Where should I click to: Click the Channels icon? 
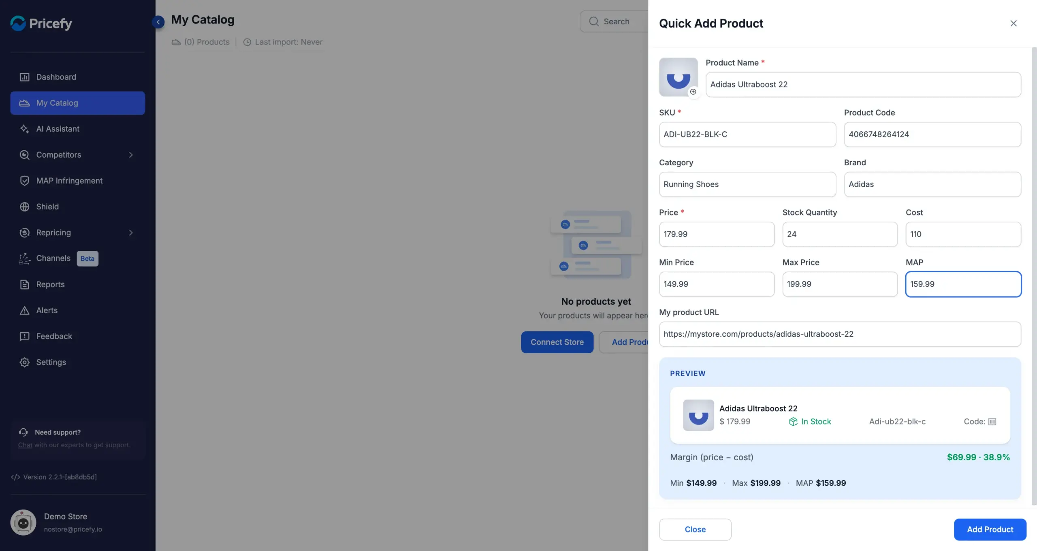click(24, 258)
